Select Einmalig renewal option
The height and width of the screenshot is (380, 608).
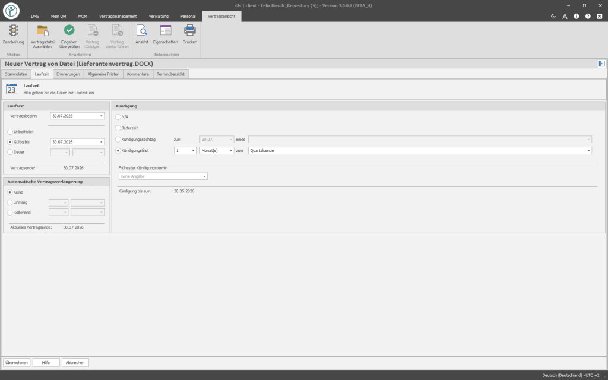click(10, 202)
